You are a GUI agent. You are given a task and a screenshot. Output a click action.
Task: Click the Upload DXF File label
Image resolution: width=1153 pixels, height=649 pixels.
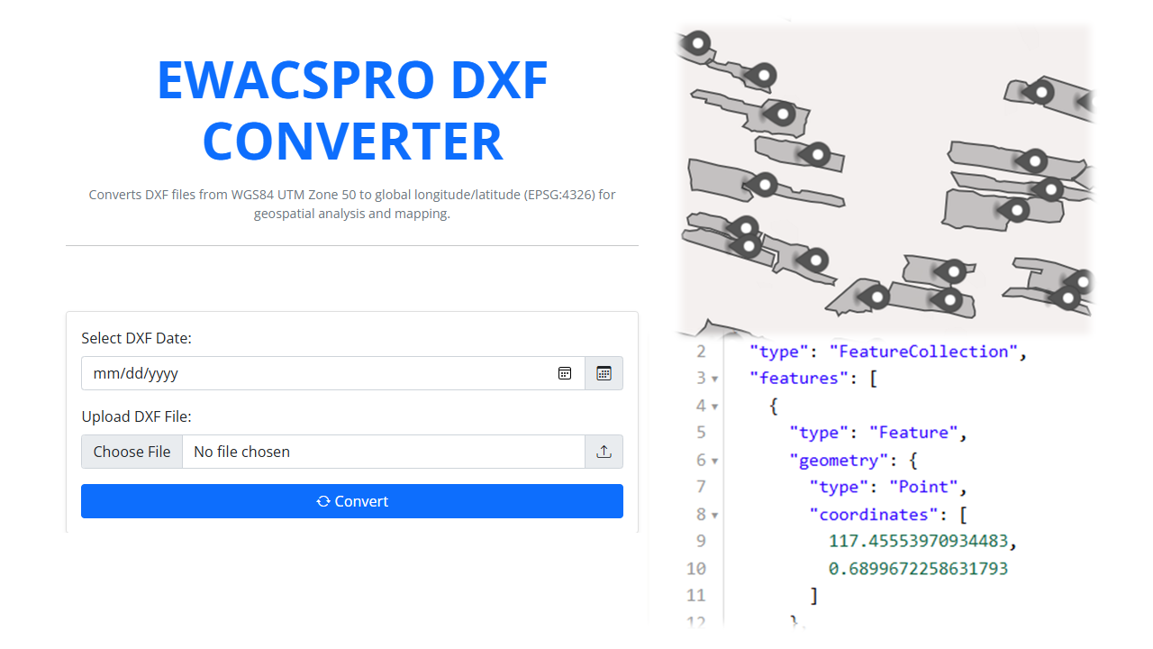coord(136,416)
